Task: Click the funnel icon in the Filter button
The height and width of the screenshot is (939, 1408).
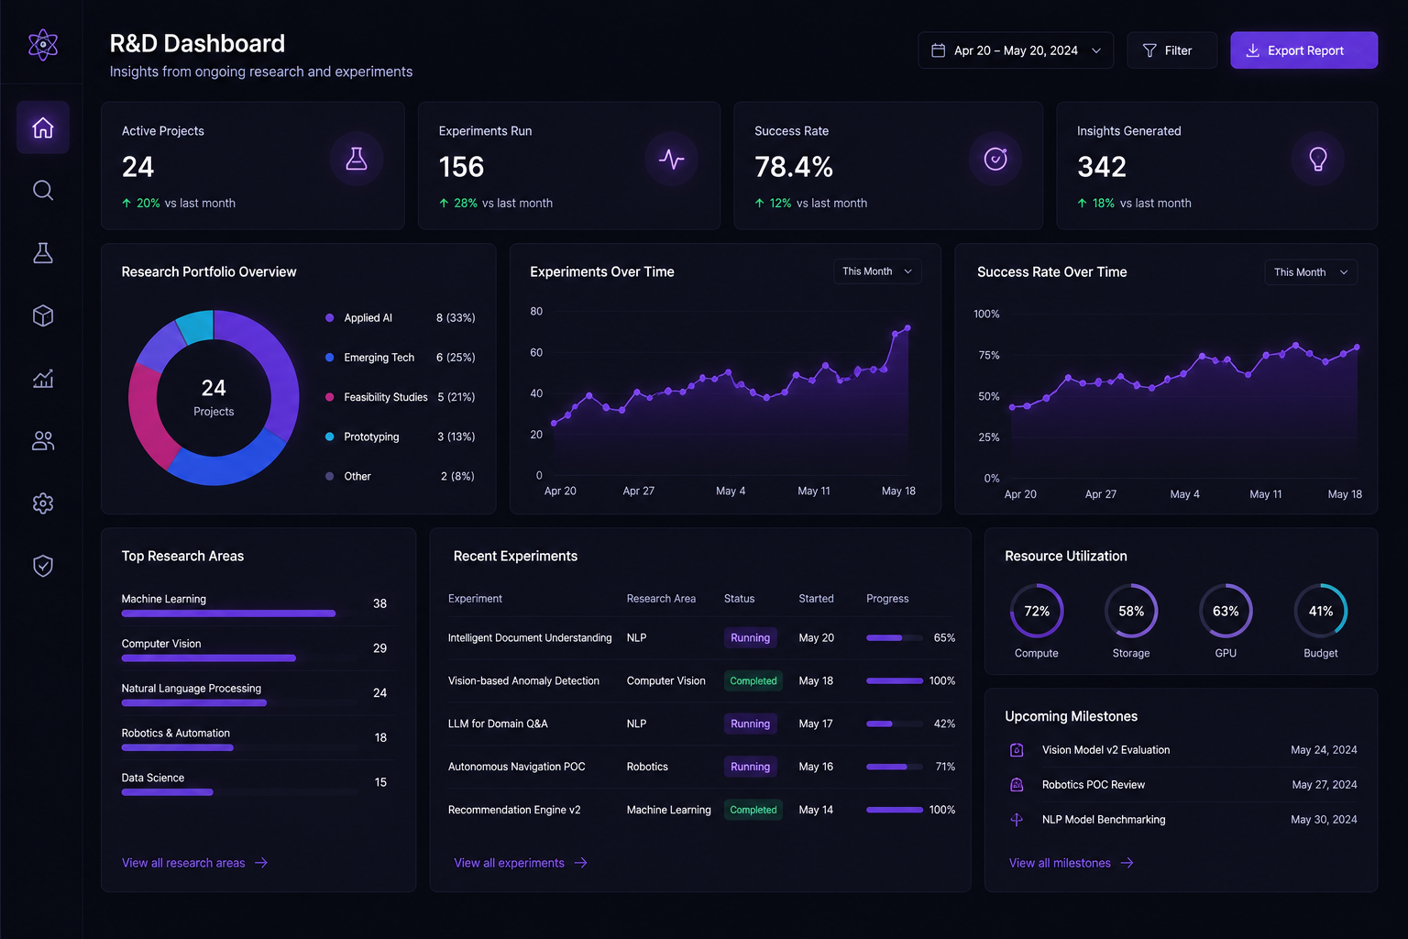Action: click(x=1149, y=50)
